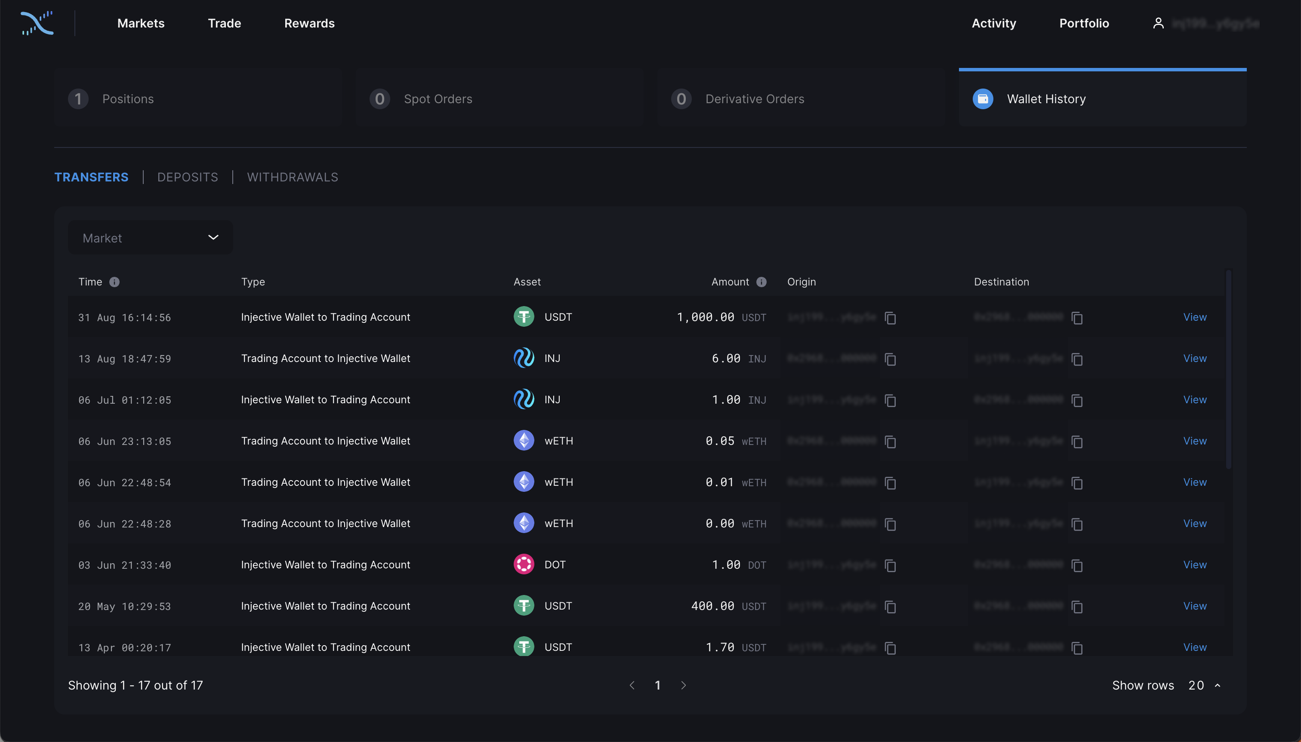Viewport: 1301px width, 742px height.
Task: Open the Rewards menu
Action: click(x=310, y=23)
